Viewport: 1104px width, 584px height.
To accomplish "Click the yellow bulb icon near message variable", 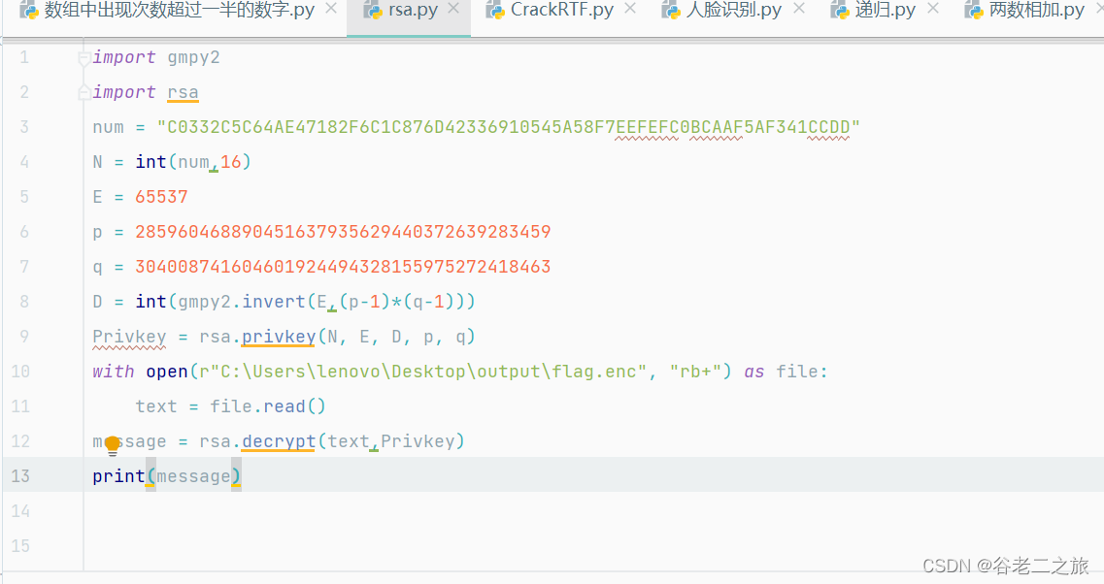I will [x=114, y=444].
